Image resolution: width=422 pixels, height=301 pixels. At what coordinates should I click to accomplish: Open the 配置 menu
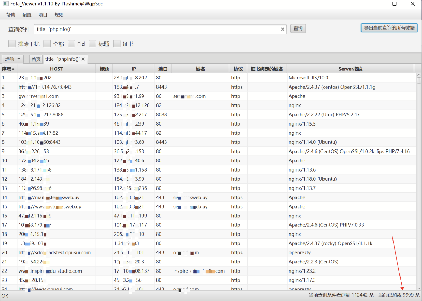coord(27,15)
